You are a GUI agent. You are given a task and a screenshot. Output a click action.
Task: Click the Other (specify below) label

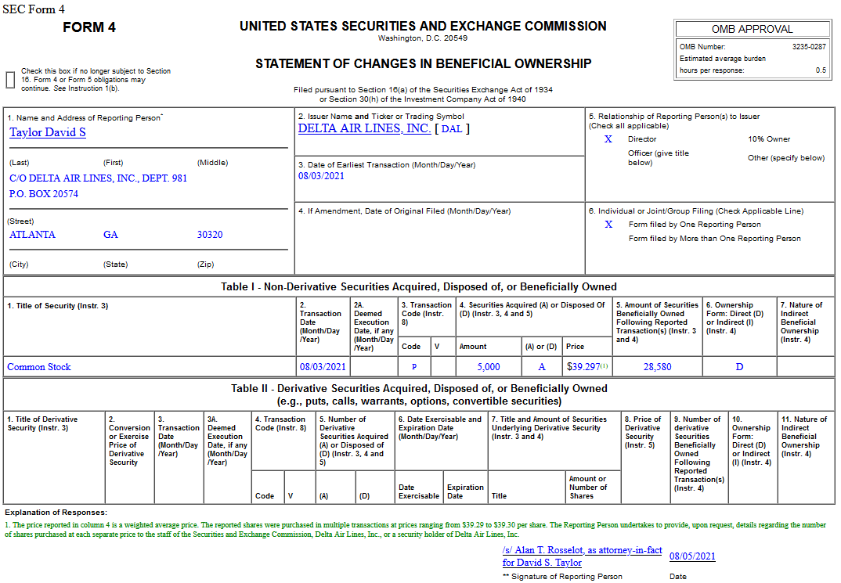tap(786, 158)
